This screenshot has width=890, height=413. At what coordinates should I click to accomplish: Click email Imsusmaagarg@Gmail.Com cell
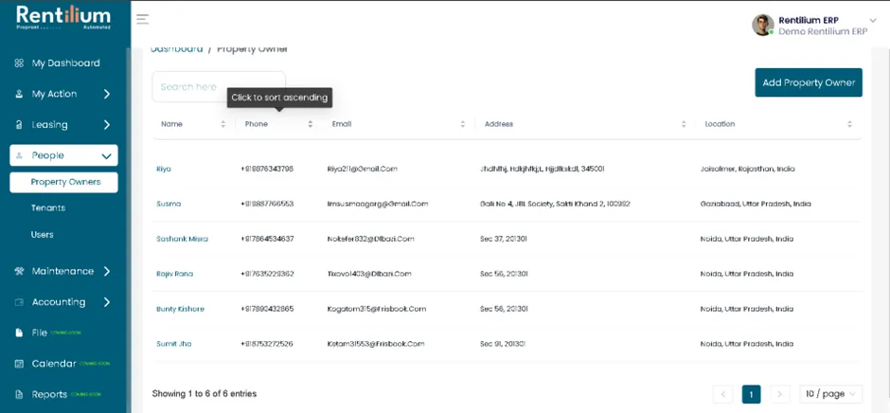click(x=378, y=204)
